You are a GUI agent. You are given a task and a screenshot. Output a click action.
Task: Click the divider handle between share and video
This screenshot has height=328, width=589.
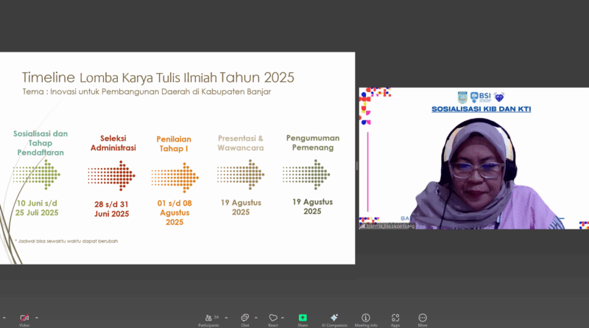[x=357, y=166]
